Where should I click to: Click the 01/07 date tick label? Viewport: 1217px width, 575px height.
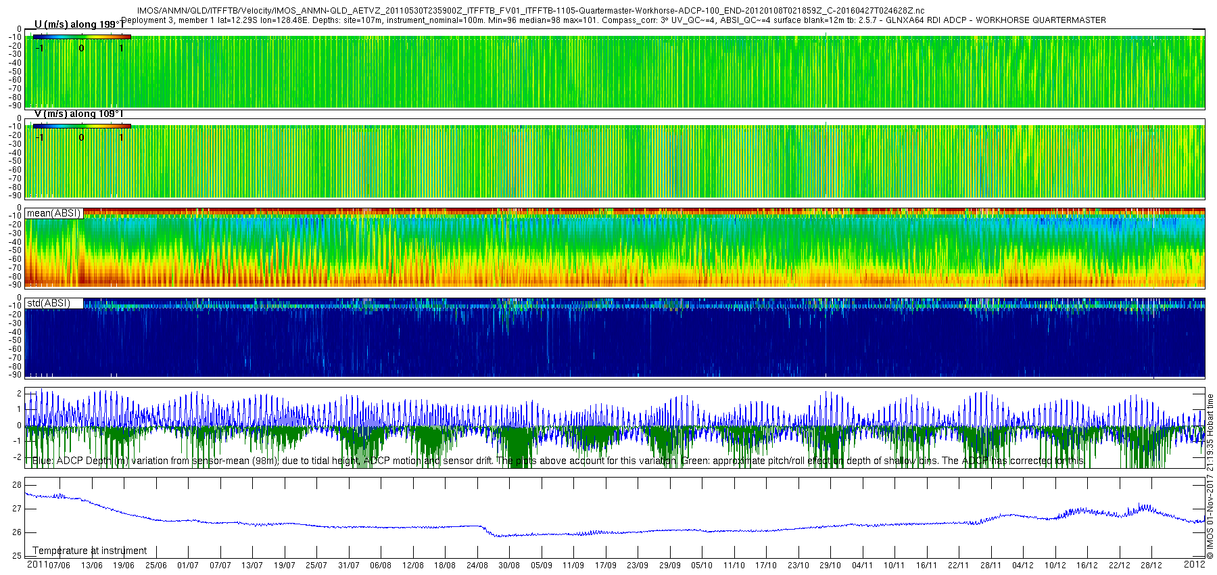point(188,565)
